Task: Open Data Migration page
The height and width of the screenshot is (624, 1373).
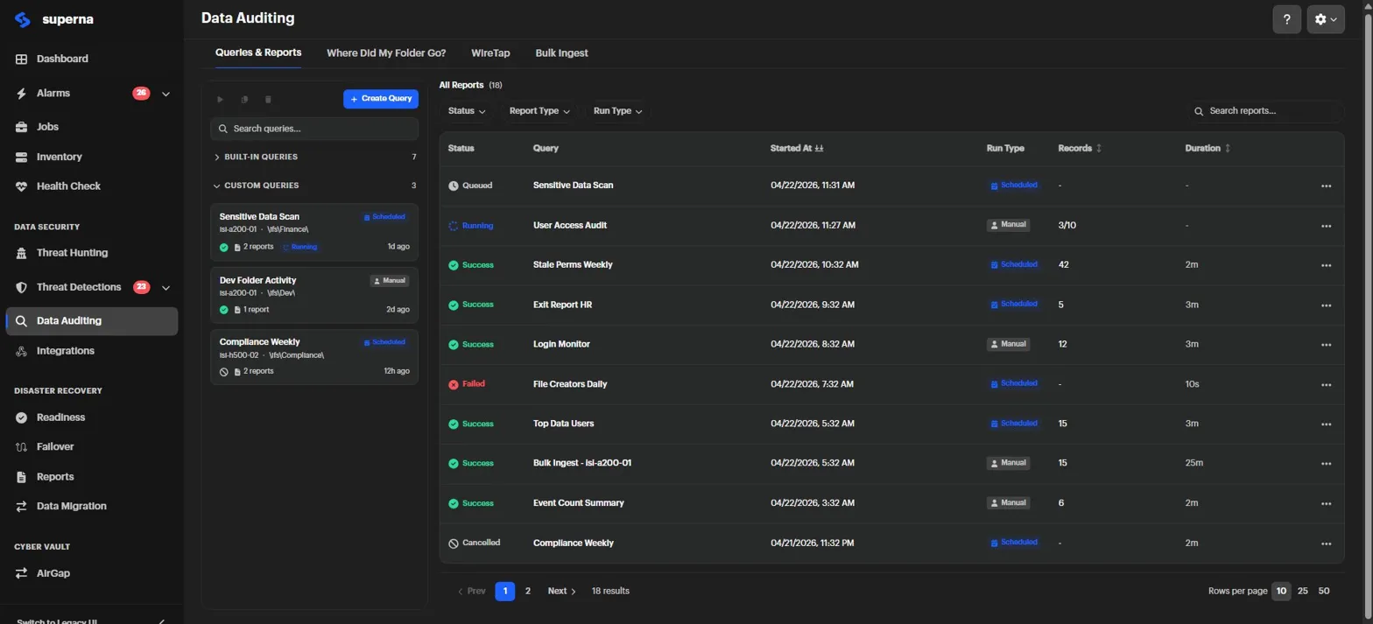Action: (92, 506)
